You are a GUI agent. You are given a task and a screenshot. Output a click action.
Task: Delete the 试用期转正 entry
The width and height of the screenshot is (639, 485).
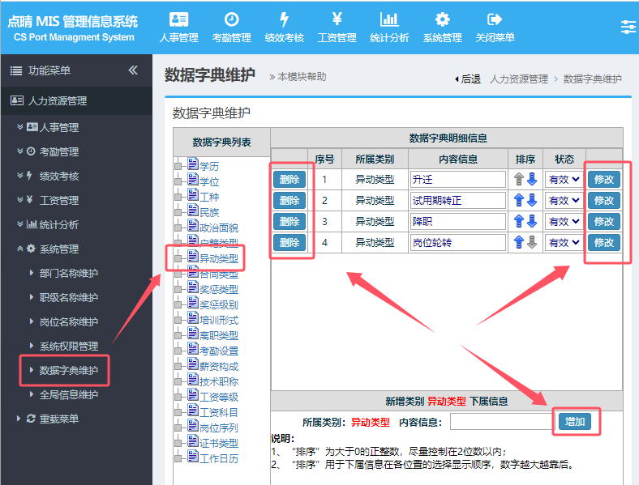click(x=289, y=201)
